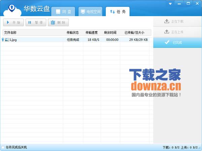
Task: Click the pause bars icon on 暂停
Action: 30,22
